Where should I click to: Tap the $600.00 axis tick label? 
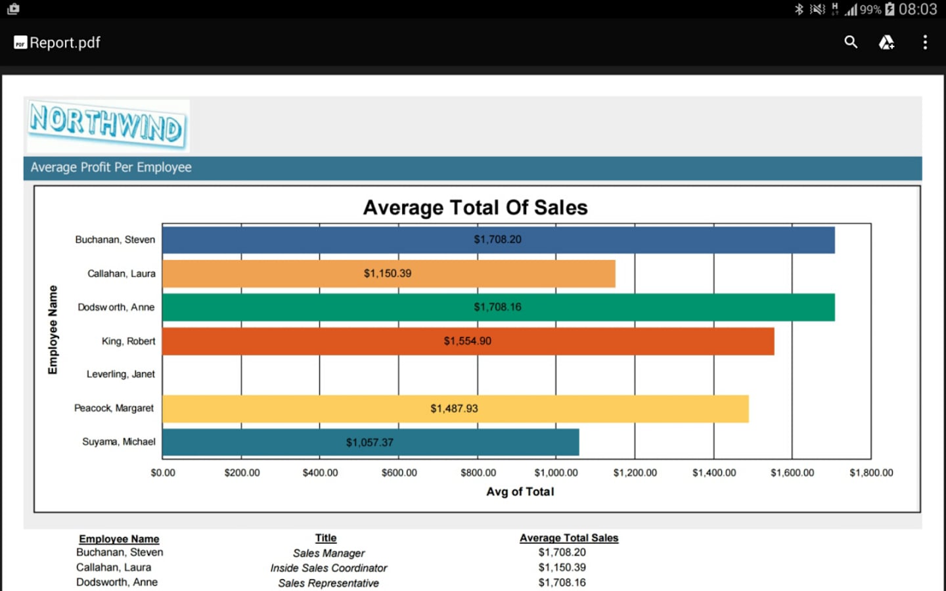click(x=399, y=473)
